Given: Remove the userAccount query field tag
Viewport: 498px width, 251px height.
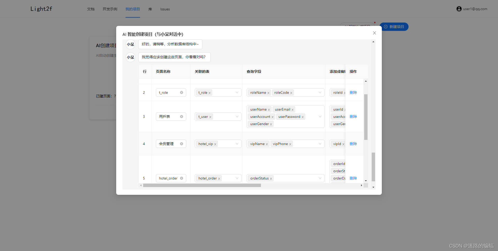Looking at the screenshot, I should coord(273,117).
